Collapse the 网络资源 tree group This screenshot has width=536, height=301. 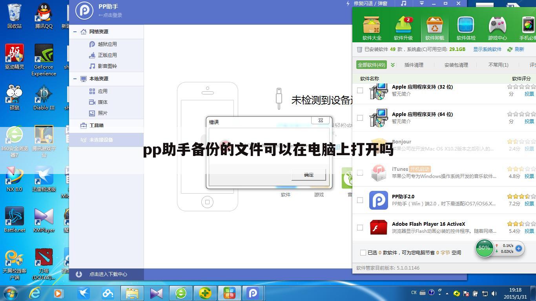(x=75, y=32)
